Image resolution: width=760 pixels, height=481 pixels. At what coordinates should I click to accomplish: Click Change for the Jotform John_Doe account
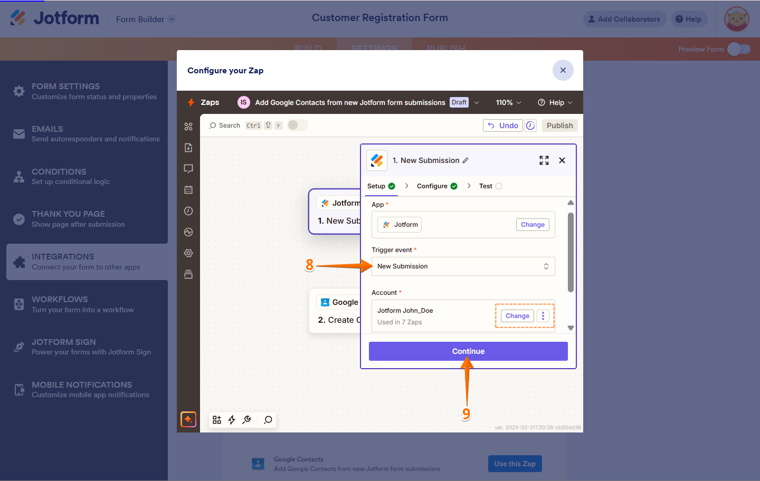(517, 316)
